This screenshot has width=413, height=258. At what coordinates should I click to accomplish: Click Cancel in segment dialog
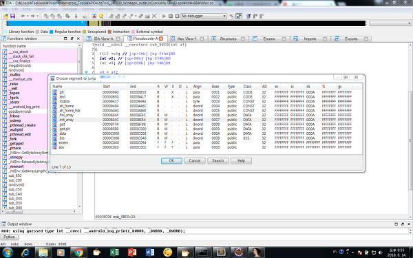pyautogui.click(x=195, y=161)
